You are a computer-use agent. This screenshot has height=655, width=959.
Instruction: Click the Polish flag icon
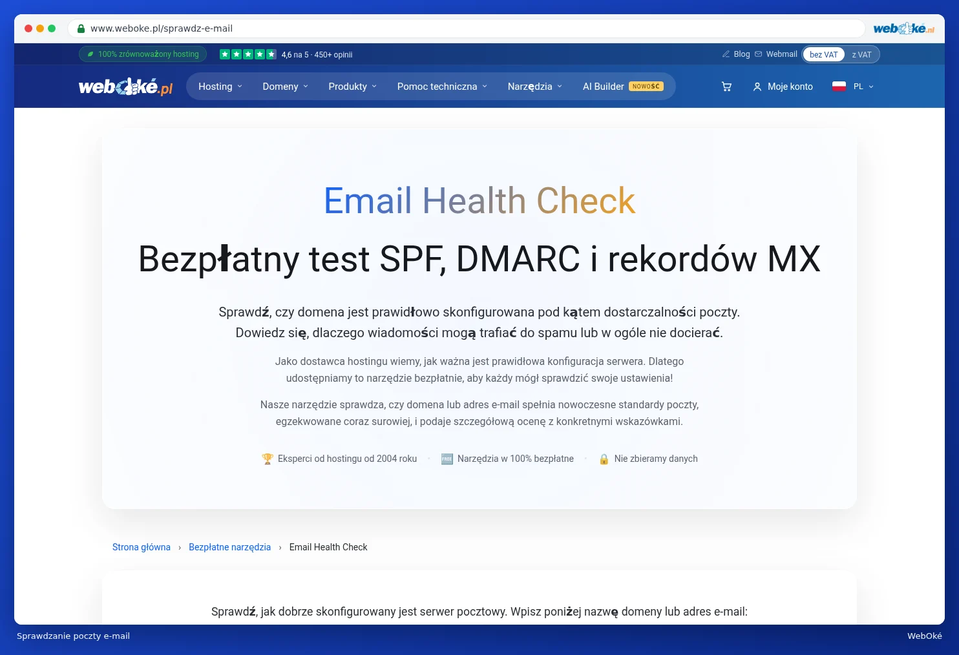pos(839,87)
